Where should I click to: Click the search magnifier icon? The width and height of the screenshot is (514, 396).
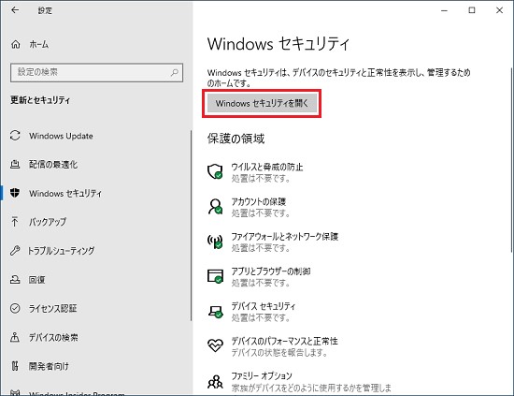(175, 73)
